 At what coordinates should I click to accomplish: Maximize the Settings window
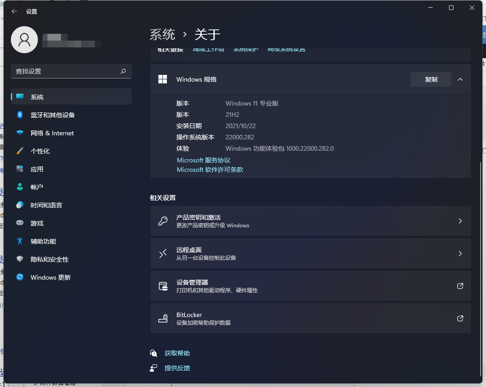click(451, 8)
